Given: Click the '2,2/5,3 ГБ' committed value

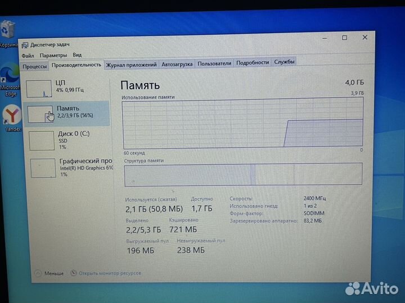Looking at the screenshot, I should (x=143, y=230).
